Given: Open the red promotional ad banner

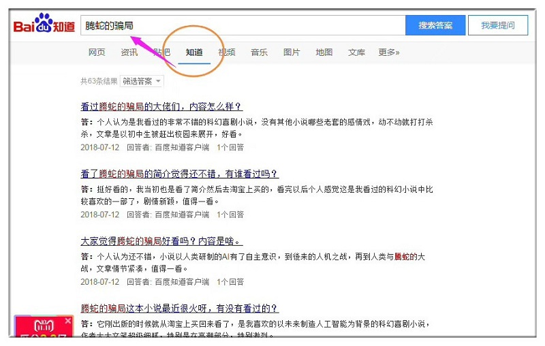Looking at the screenshot, I should 41,328.
